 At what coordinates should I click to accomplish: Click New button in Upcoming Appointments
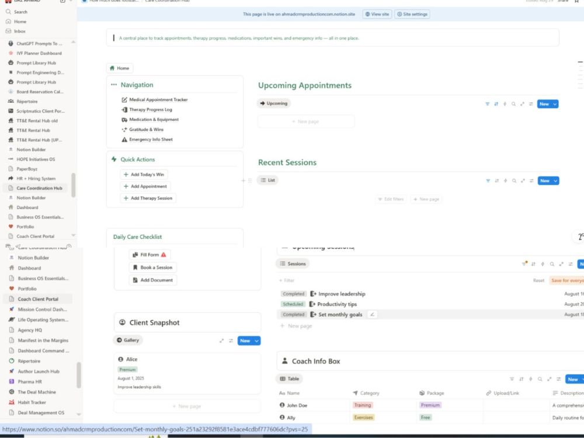point(544,104)
